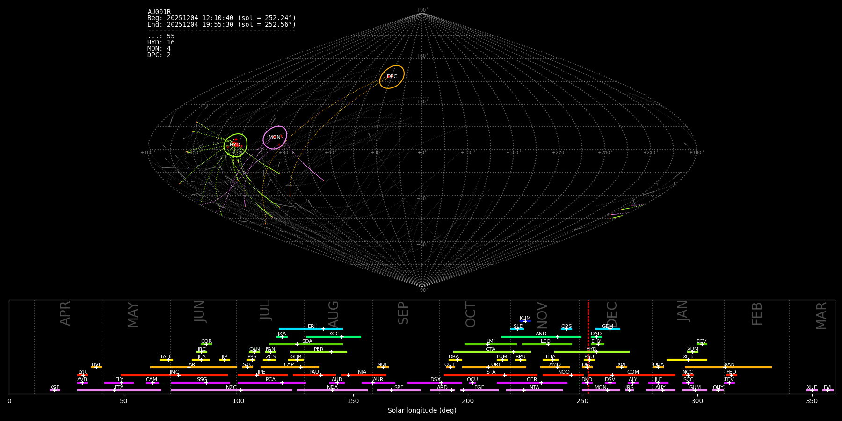Viewport: 842px width, 421px height.
Task: Click the white peak marker on the GEM bar
Action: click(x=610, y=329)
